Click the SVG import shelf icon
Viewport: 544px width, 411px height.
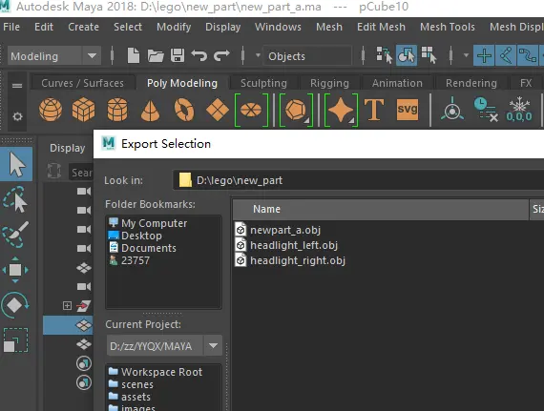[408, 110]
